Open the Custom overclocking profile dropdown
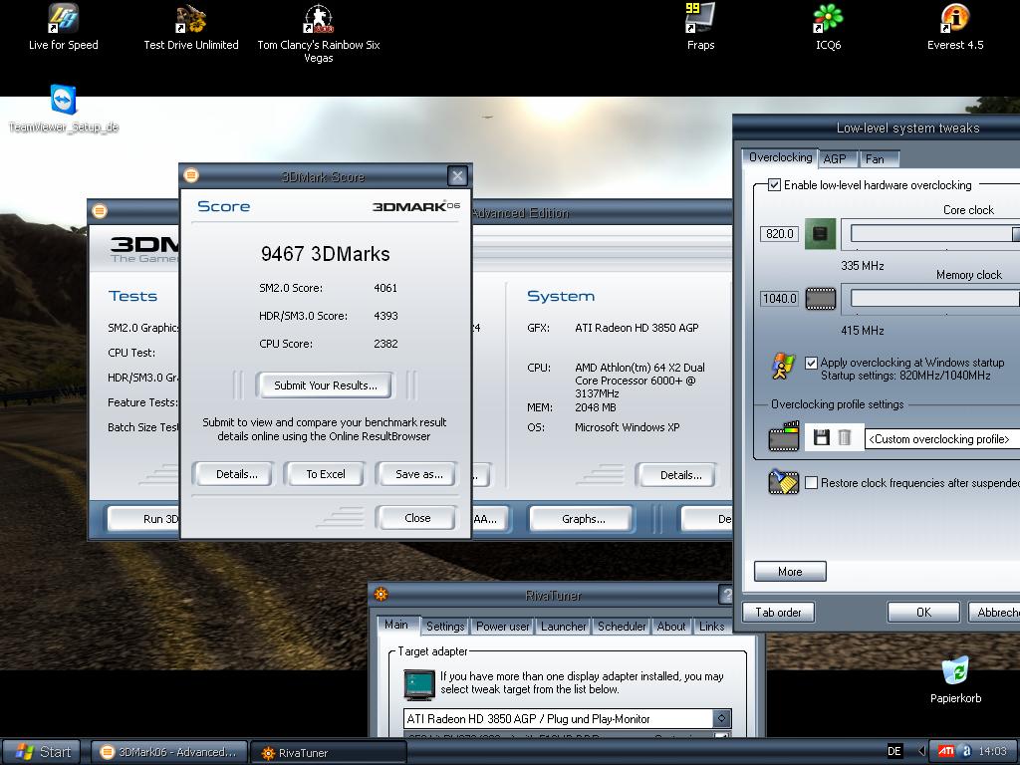Image resolution: width=1020 pixels, height=765 pixels. [x=942, y=439]
